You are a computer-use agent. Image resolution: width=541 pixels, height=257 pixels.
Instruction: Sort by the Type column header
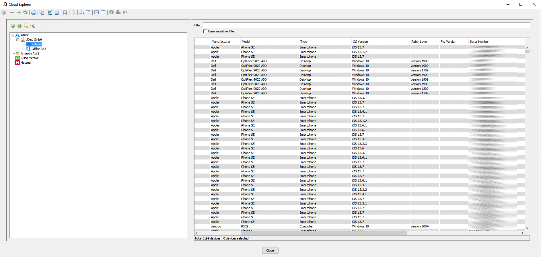click(325, 42)
